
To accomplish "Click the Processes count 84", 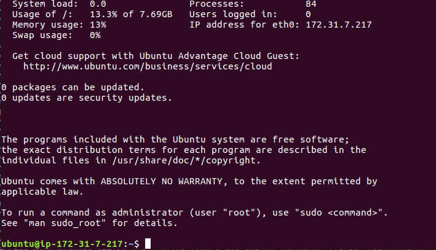I will tap(311, 4).
